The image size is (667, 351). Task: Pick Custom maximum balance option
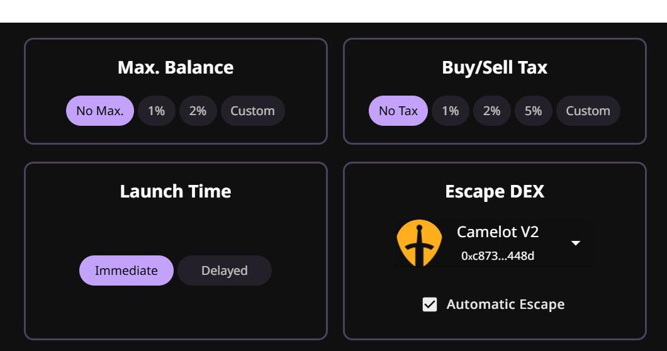[252, 111]
